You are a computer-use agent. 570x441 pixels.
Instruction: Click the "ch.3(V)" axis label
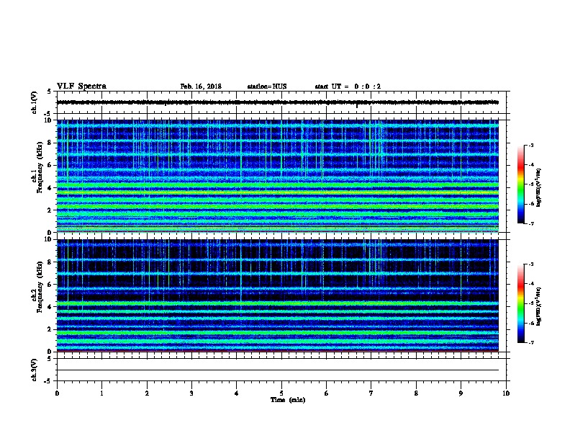[x=34, y=370]
